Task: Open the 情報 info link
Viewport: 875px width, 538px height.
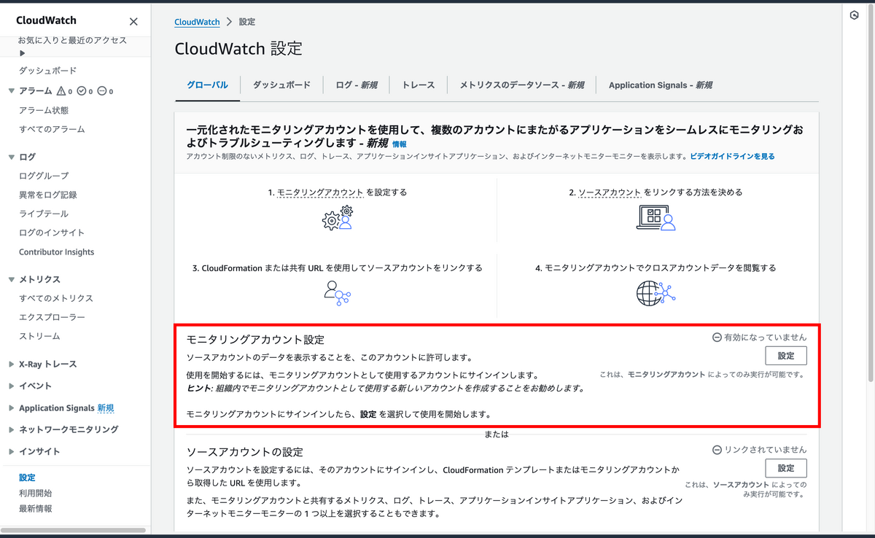Action: tap(400, 144)
